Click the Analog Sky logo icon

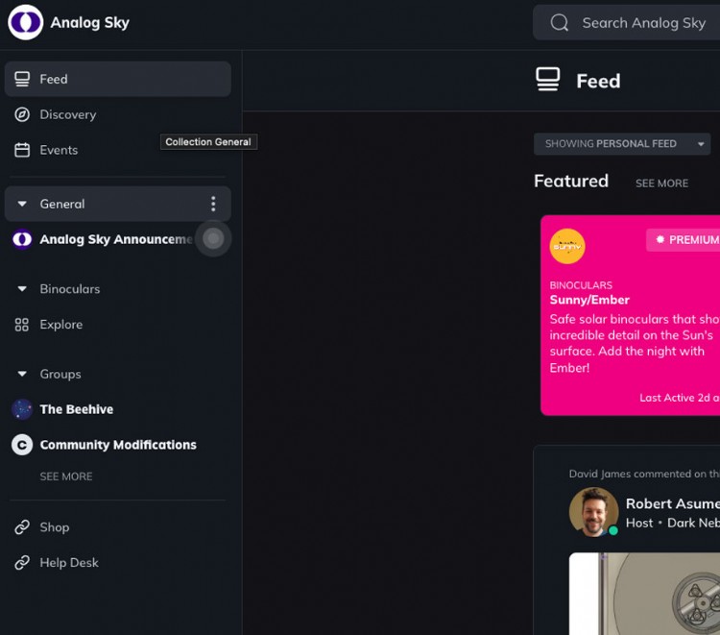[x=26, y=22]
